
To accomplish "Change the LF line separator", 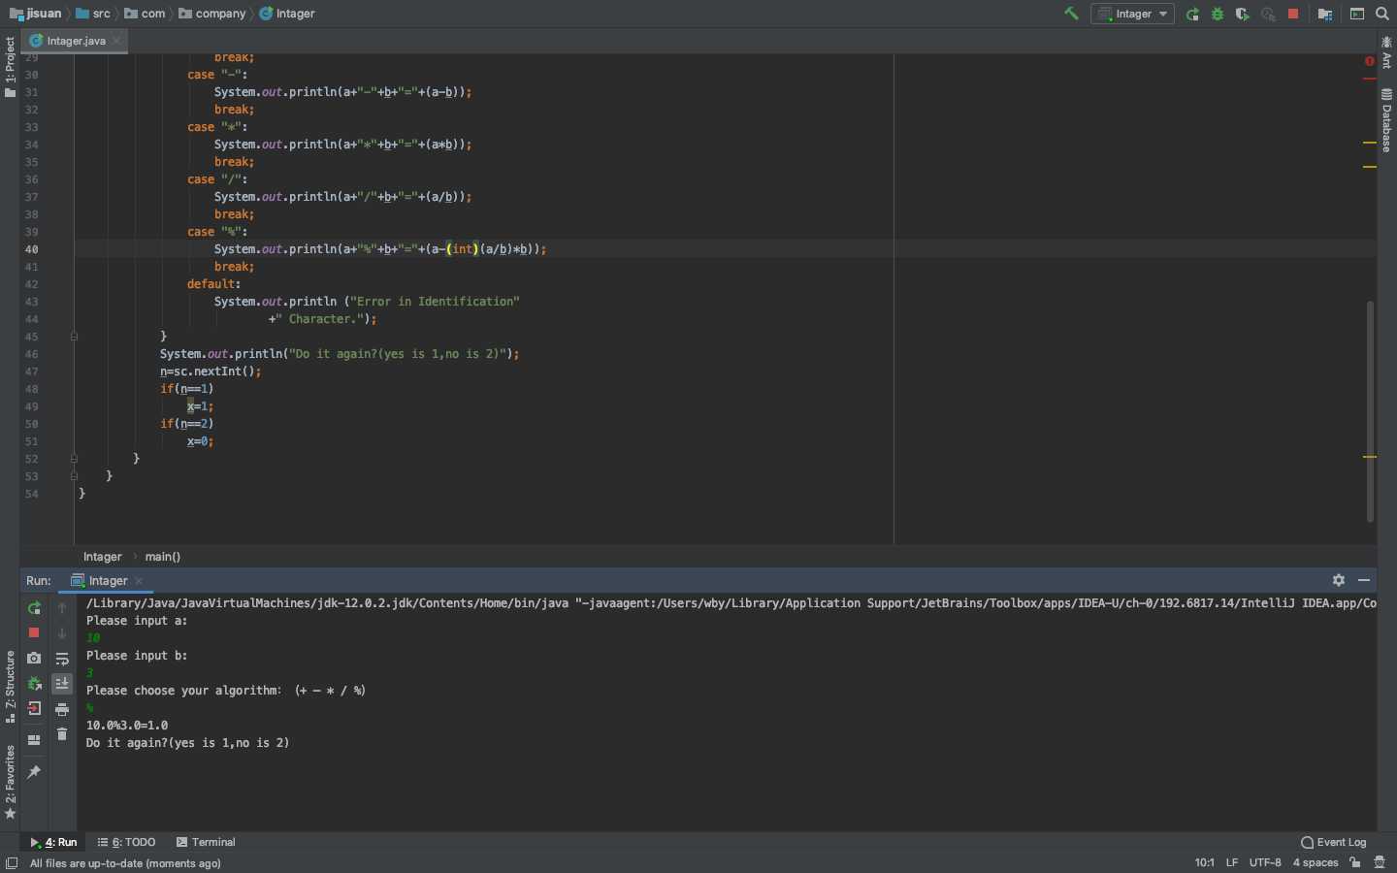I will click(1231, 862).
